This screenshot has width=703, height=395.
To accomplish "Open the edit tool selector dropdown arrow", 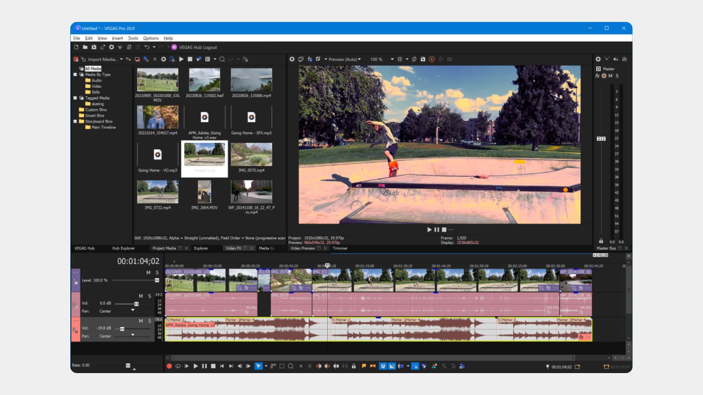I will (x=266, y=366).
